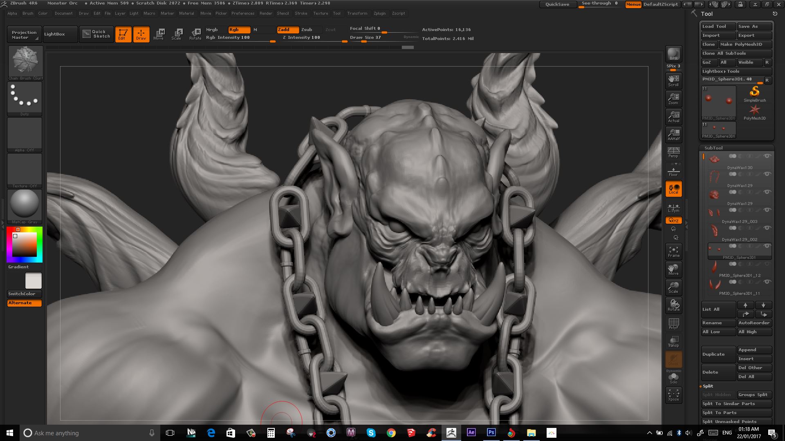Collapse the SubTool panel header
The width and height of the screenshot is (785, 441).
(x=713, y=148)
